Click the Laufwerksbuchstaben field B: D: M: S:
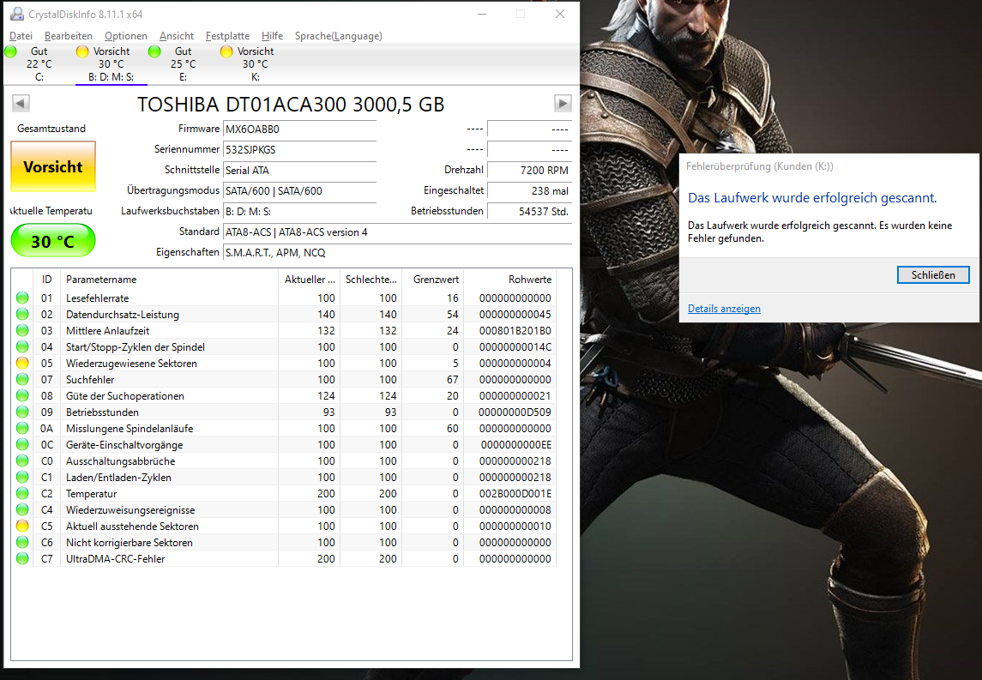This screenshot has width=982, height=680. (299, 212)
